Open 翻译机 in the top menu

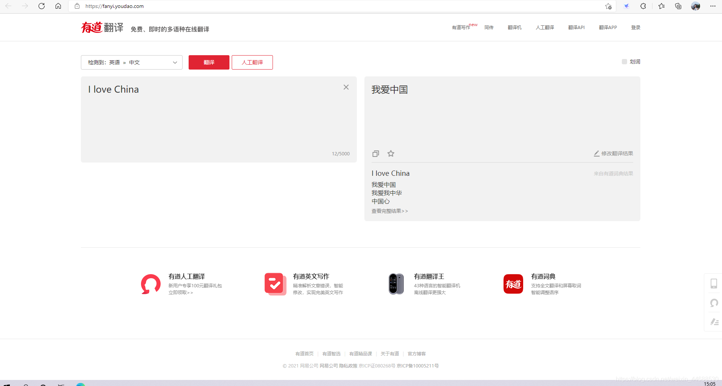coord(514,27)
